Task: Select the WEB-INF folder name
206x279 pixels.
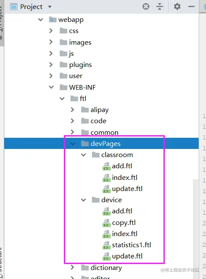Action: tap(82, 87)
